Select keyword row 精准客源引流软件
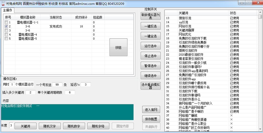This screenshot has width=263, height=133. tap(211, 59)
